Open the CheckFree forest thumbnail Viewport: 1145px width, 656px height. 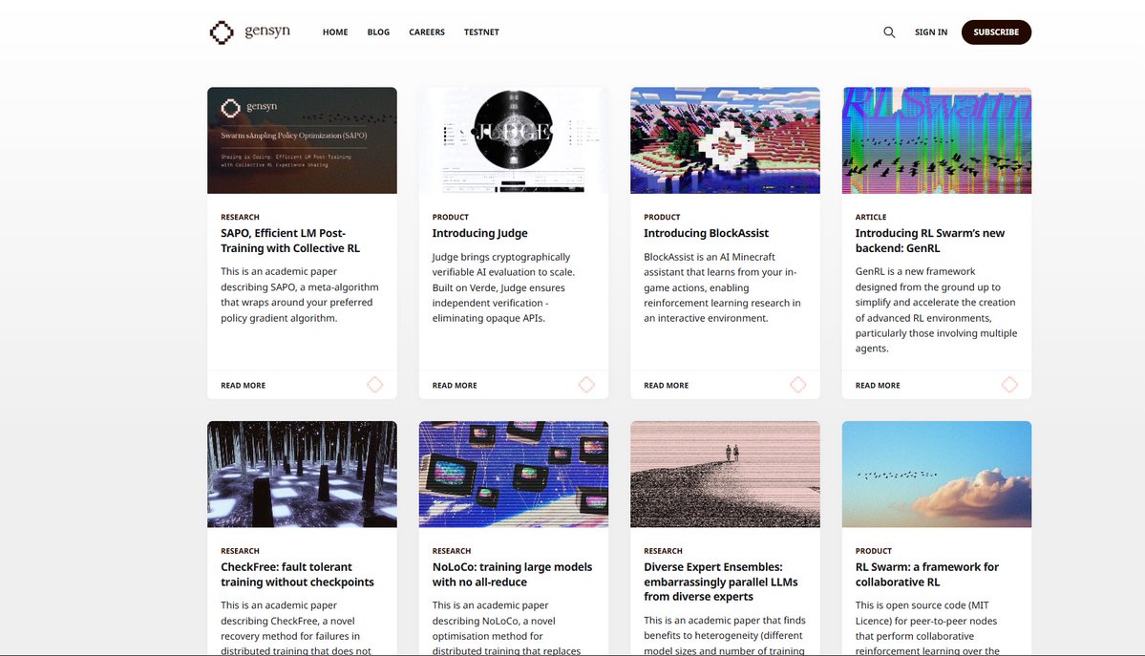pyautogui.click(x=303, y=475)
